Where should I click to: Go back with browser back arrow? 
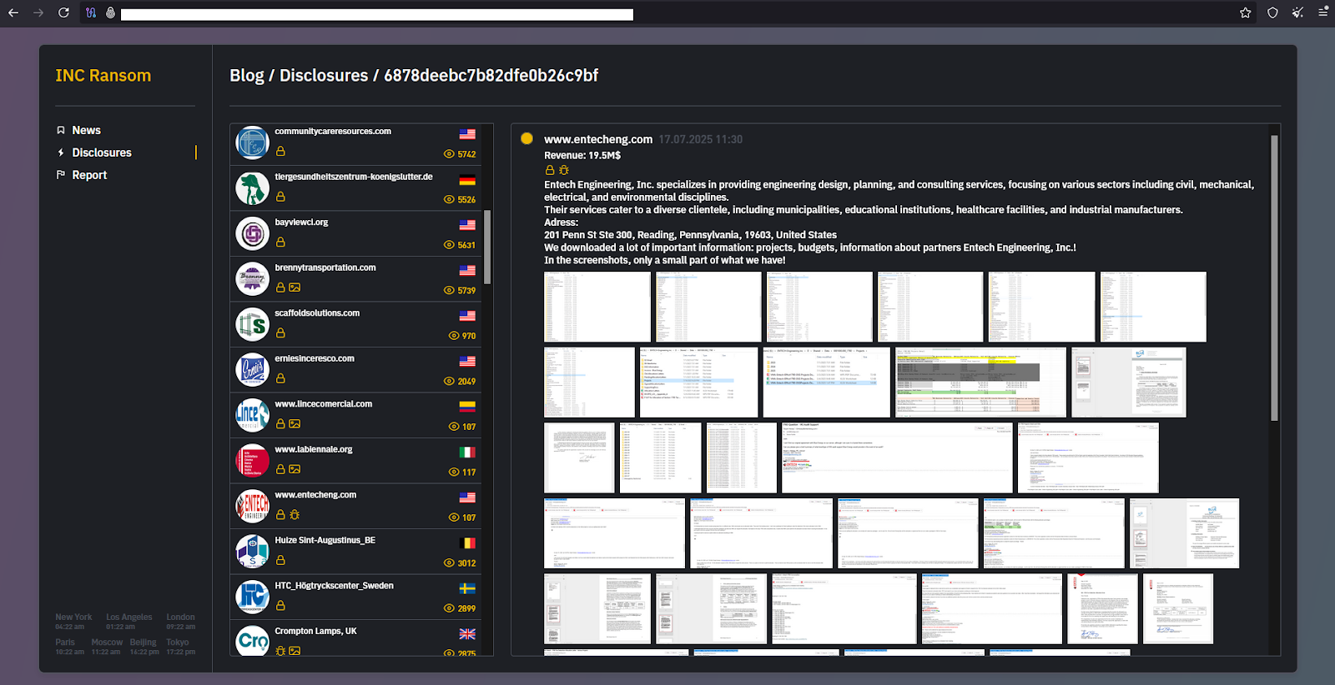[x=13, y=12]
